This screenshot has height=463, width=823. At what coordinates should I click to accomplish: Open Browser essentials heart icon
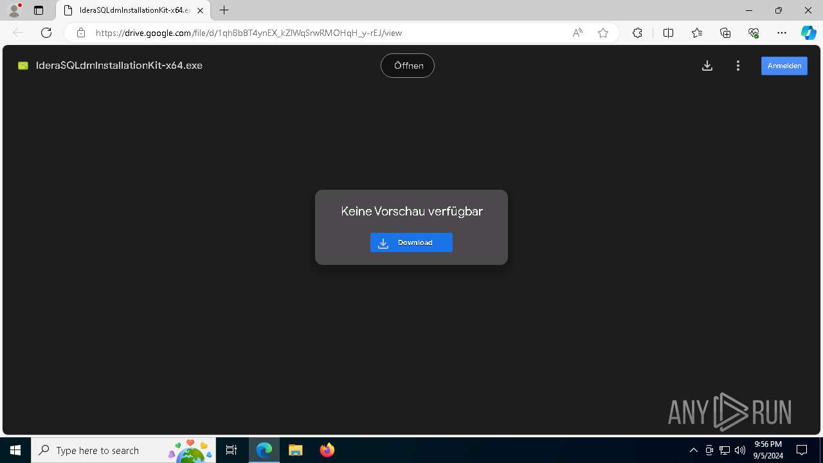(754, 33)
